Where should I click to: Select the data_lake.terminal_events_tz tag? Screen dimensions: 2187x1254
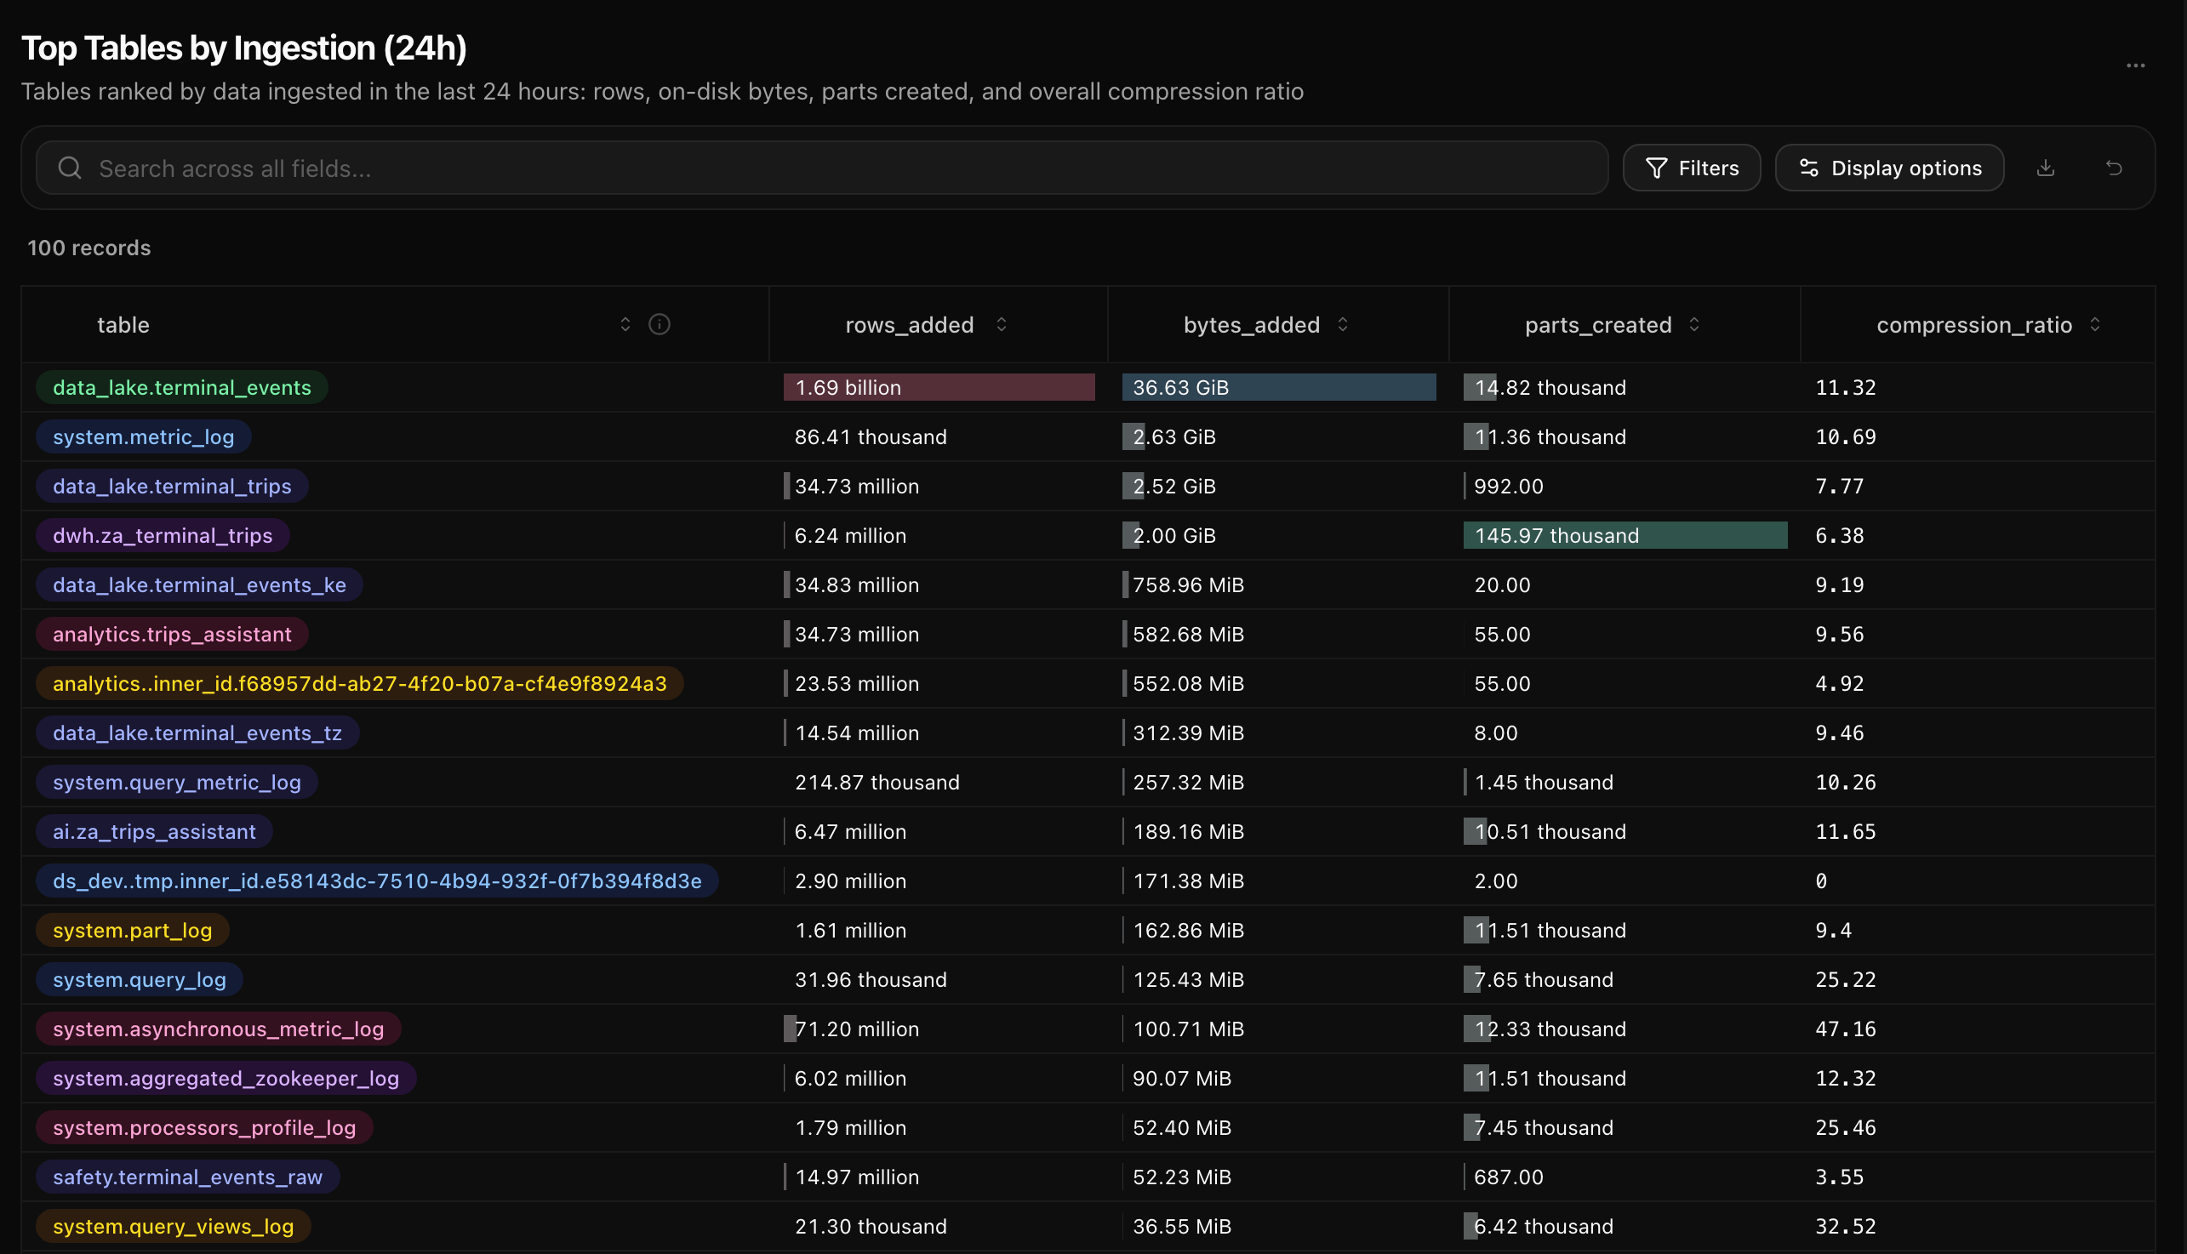[x=197, y=733]
